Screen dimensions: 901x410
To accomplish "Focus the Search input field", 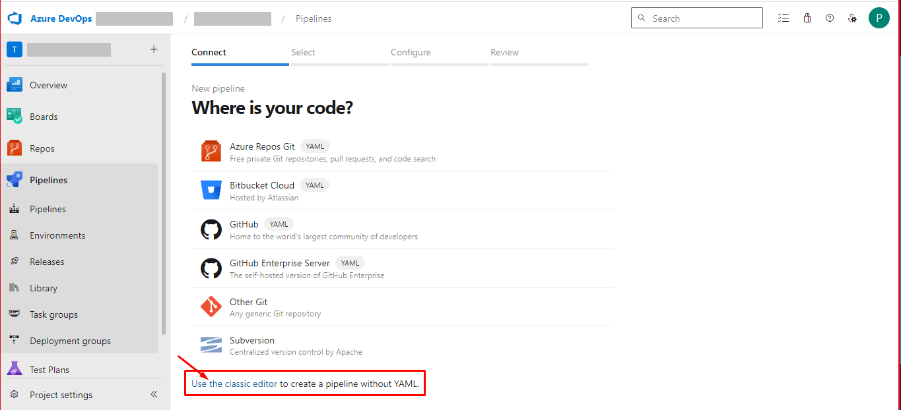I will coord(697,18).
